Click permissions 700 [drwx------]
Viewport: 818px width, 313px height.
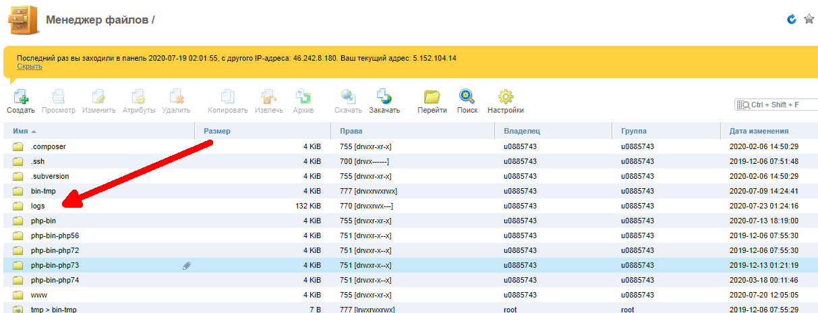point(365,161)
